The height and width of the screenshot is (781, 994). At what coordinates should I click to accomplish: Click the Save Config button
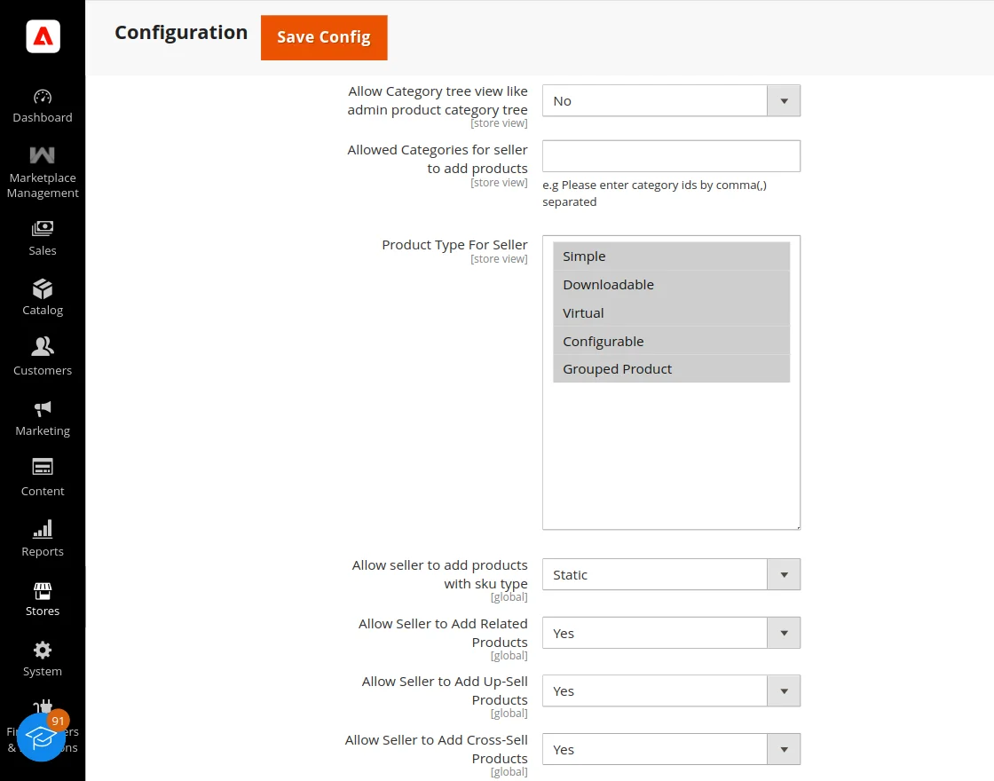324,37
